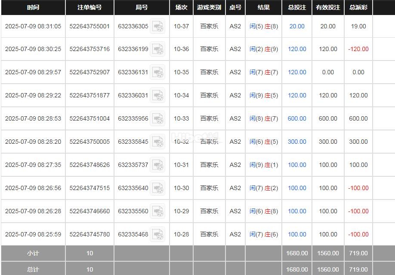Click the 2025-07-09 08:25:59 timestamp row

pyautogui.click(x=33, y=234)
